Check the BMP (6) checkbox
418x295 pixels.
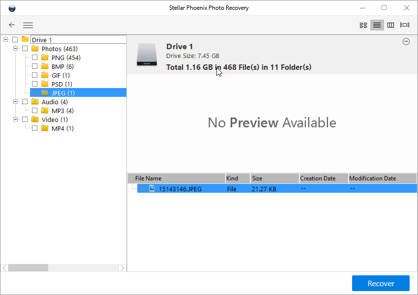(x=34, y=66)
